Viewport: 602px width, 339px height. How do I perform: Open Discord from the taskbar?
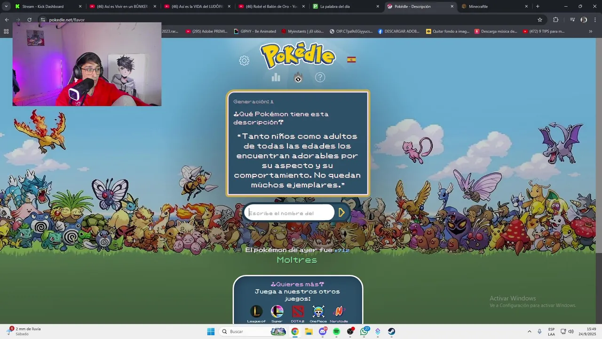(x=323, y=331)
